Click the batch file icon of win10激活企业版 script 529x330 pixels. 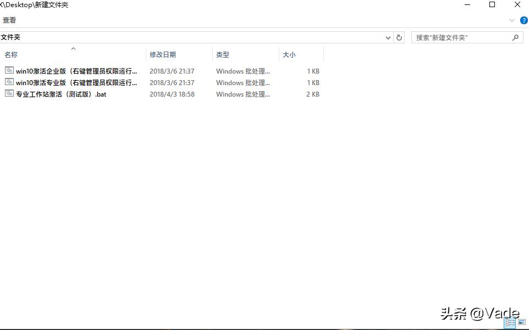click(9, 71)
